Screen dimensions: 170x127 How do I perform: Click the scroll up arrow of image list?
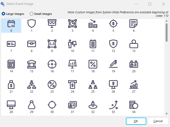click(166, 21)
